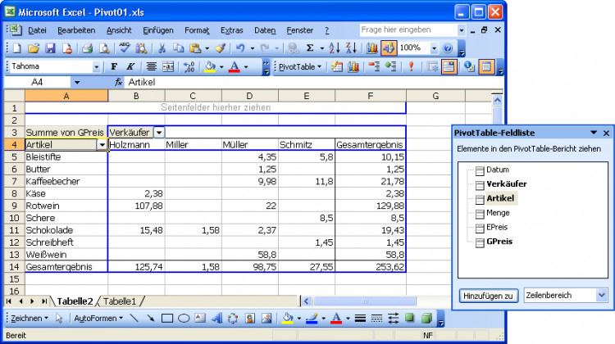
Task: Switch to the Tabelle1 sheet tab
Action: point(120,301)
